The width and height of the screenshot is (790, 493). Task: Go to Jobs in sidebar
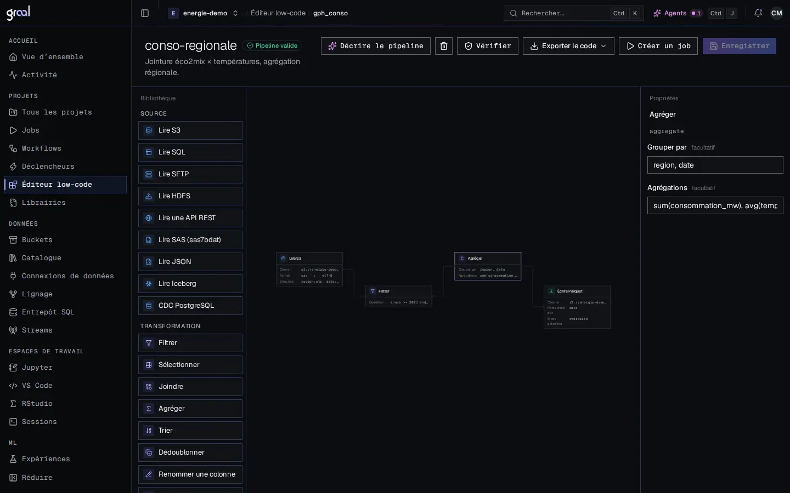[65, 130]
